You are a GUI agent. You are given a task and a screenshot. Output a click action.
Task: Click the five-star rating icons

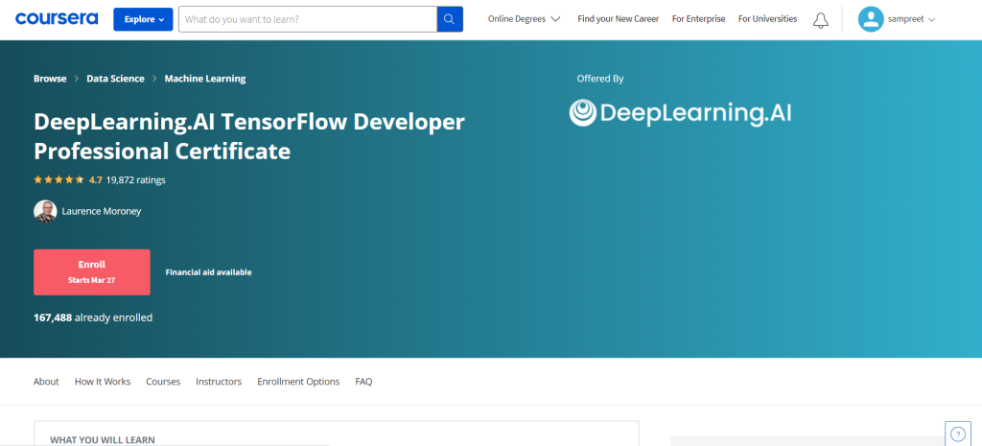[x=58, y=179]
